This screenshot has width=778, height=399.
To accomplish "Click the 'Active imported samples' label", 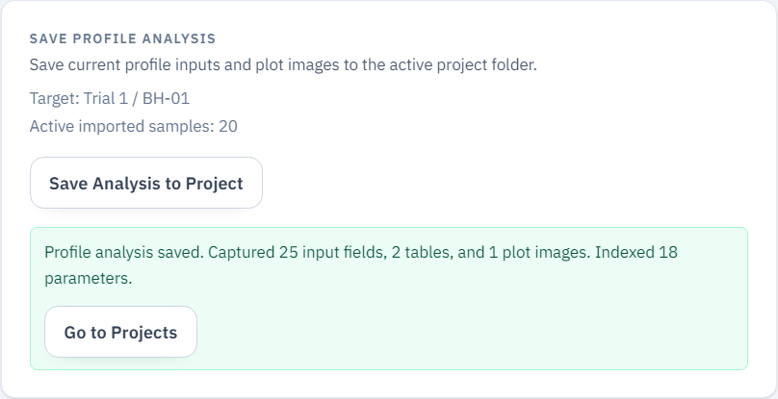I will pos(114,126).
